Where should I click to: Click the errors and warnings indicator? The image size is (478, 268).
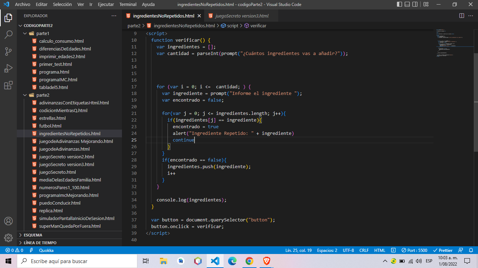[x=14, y=250]
